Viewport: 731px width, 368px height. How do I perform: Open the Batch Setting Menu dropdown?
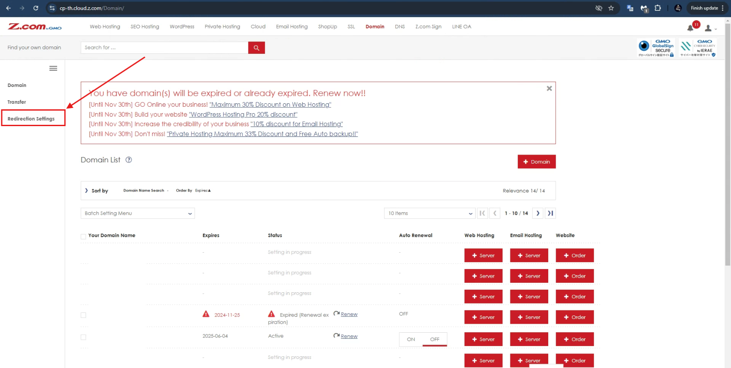138,213
